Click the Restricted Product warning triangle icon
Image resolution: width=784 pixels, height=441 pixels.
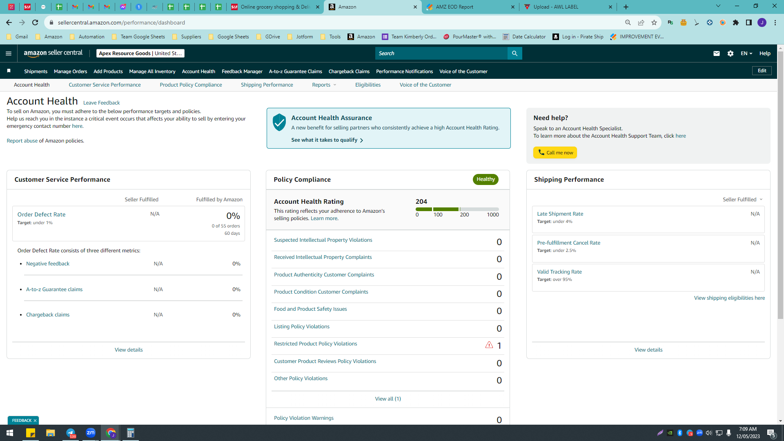point(489,345)
